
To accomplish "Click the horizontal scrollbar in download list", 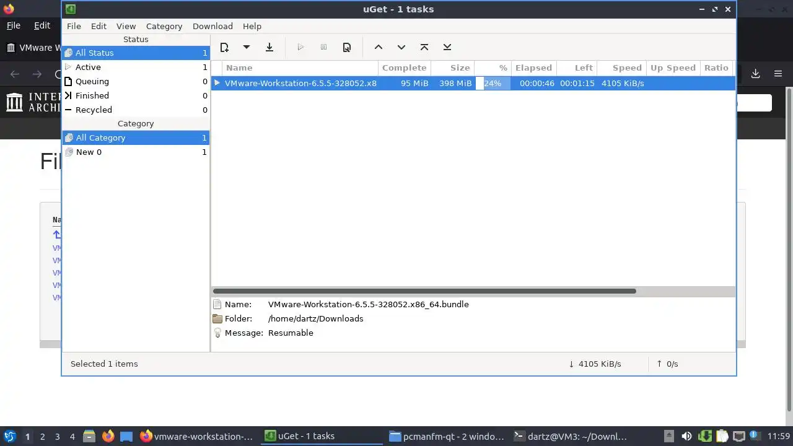I will click(424, 291).
